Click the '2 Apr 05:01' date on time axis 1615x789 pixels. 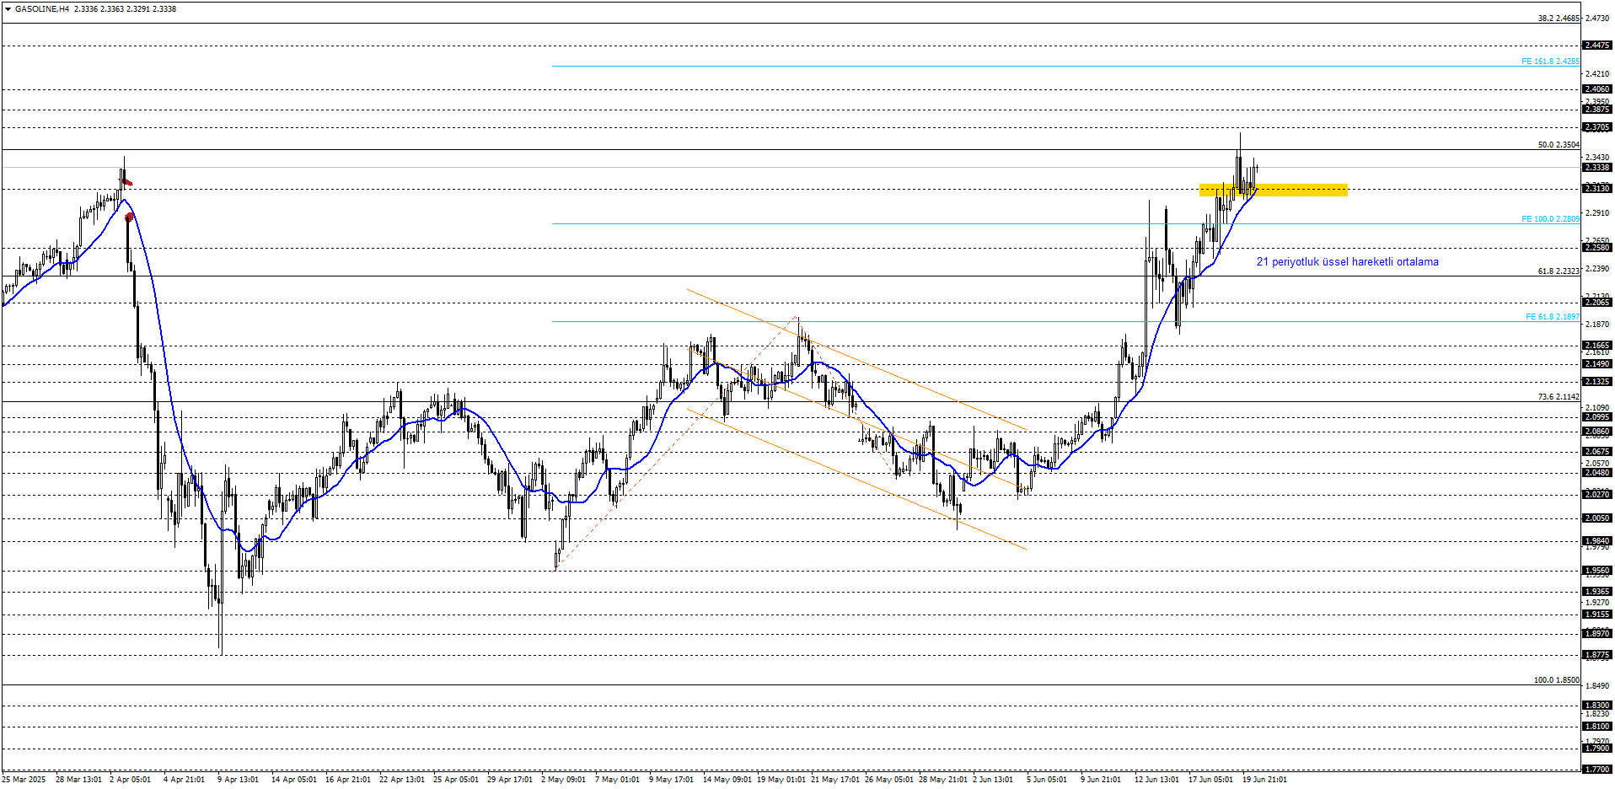(x=131, y=780)
